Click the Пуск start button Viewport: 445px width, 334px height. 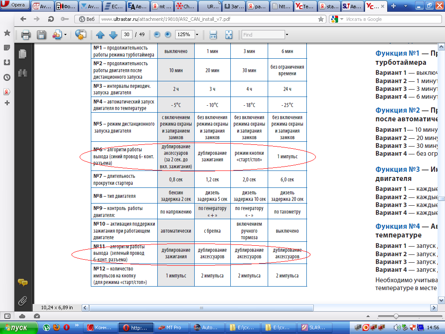coord(18,328)
